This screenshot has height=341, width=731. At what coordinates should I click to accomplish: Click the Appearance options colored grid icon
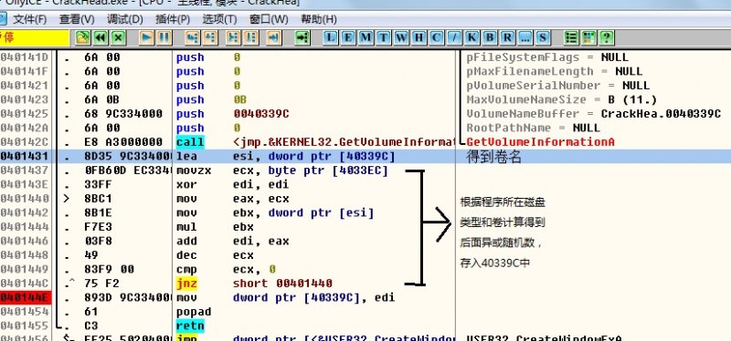[588, 37]
